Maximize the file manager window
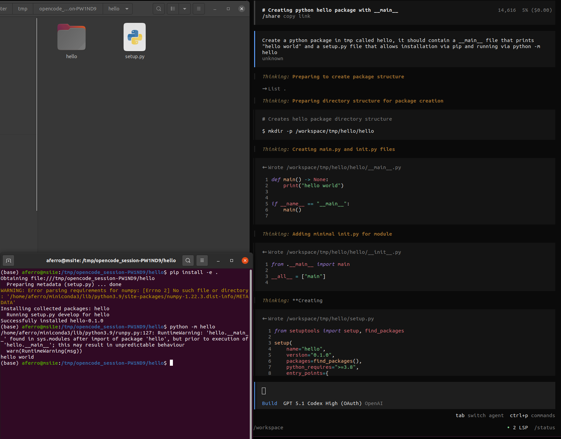561x439 pixels. pyautogui.click(x=228, y=9)
